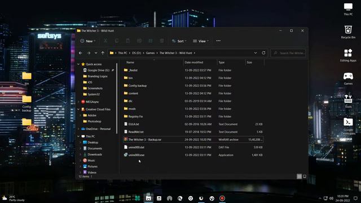
Task: Click the Copy icon in toolbar
Action: click(x=117, y=41)
